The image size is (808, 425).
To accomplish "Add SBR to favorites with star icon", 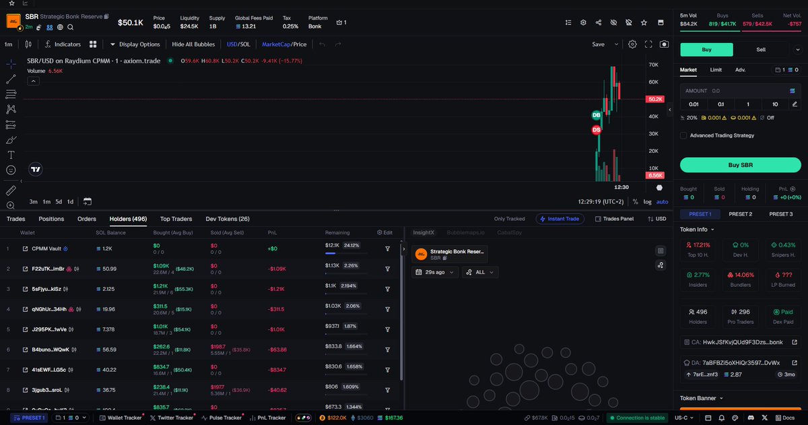I will point(644,22).
